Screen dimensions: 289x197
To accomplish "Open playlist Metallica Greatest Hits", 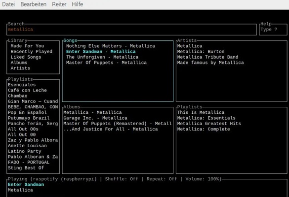I will pyautogui.click(x=209, y=124).
